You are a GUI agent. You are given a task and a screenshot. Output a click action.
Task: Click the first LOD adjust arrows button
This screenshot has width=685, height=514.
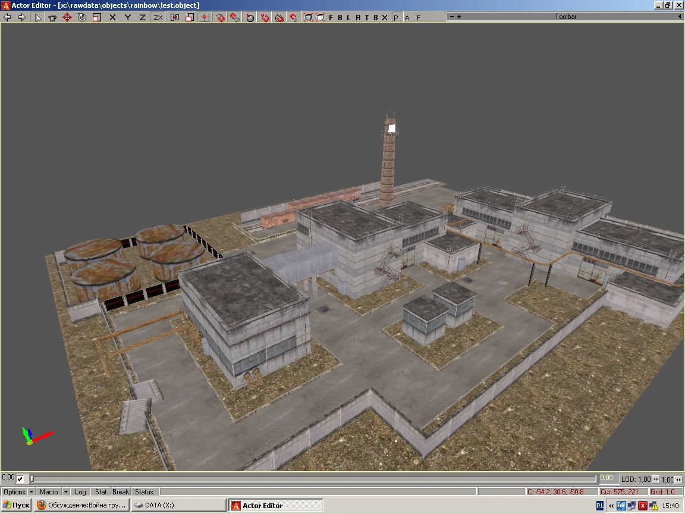656,479
